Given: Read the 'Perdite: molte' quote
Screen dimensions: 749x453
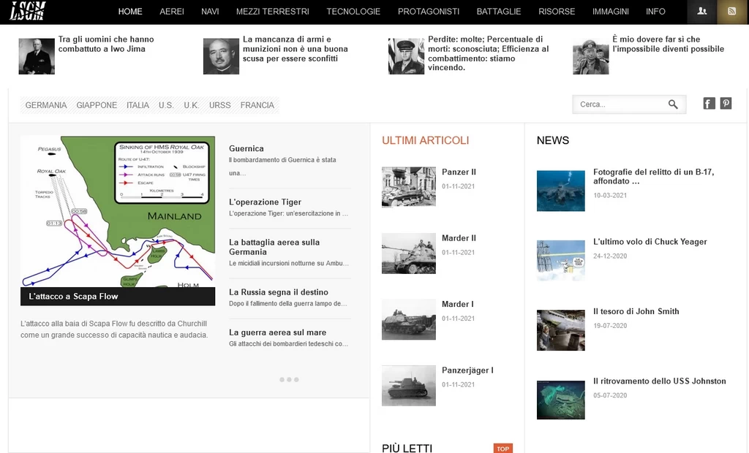Looking at the screenshot, I should 488,53.
